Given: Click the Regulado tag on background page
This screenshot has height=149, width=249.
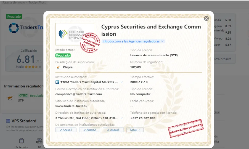Looking at the screenshot, I should point(14,17).
